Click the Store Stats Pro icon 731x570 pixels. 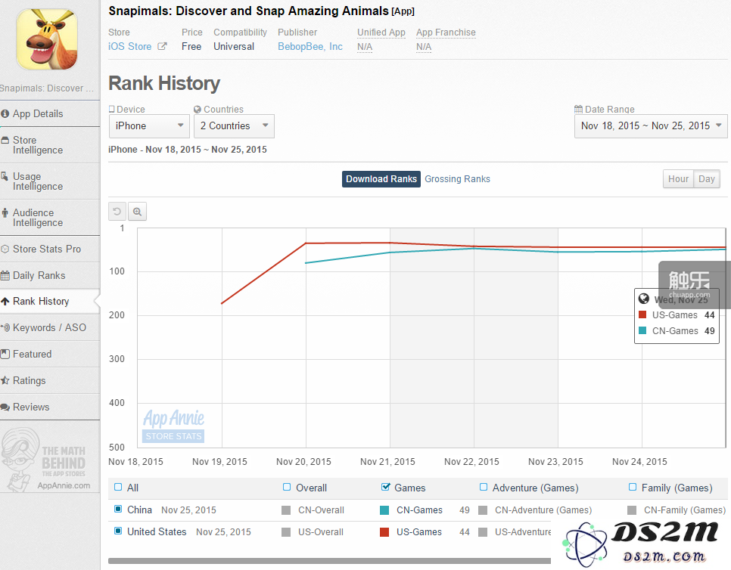pos(5,249)
